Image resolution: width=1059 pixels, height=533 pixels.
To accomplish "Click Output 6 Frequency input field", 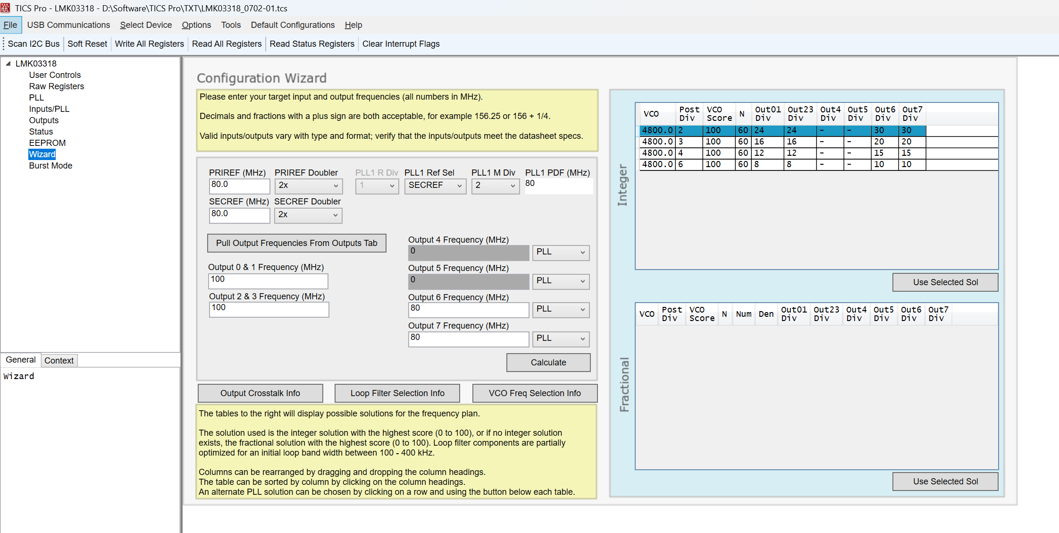I will [x=469, y=310].
